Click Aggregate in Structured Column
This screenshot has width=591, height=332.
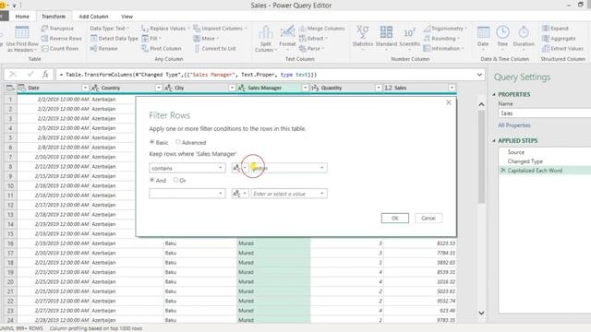pyautogui.click(x=559, y=39)
